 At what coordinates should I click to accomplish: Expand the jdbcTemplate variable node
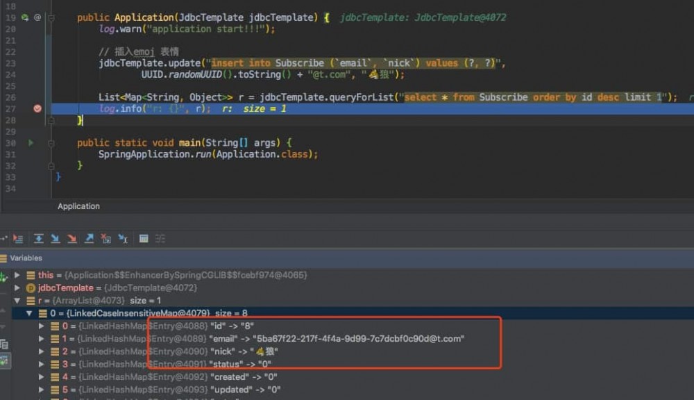(x=17, y=287)
